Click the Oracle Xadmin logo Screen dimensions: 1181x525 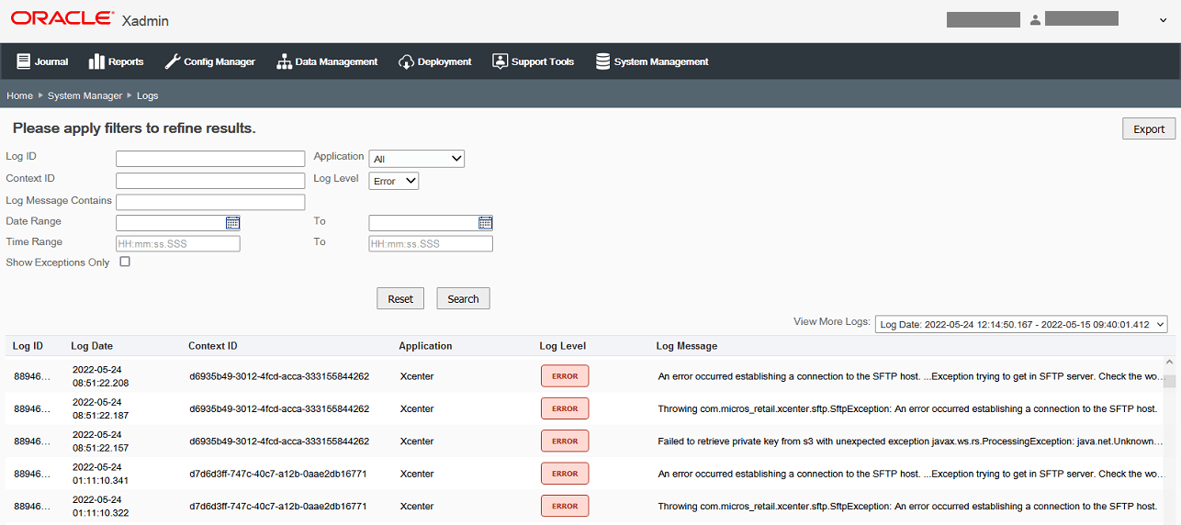pos(90,19)
